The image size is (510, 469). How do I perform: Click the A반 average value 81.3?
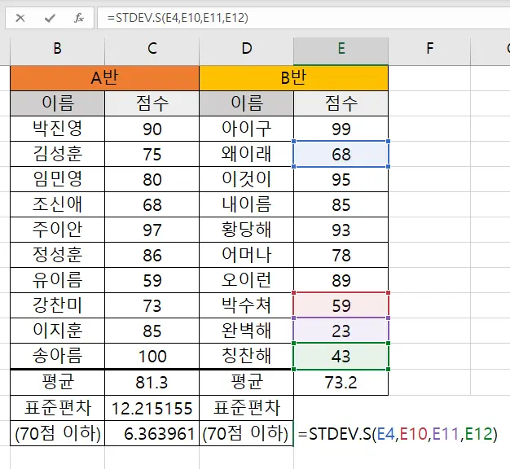click(152, 382)
